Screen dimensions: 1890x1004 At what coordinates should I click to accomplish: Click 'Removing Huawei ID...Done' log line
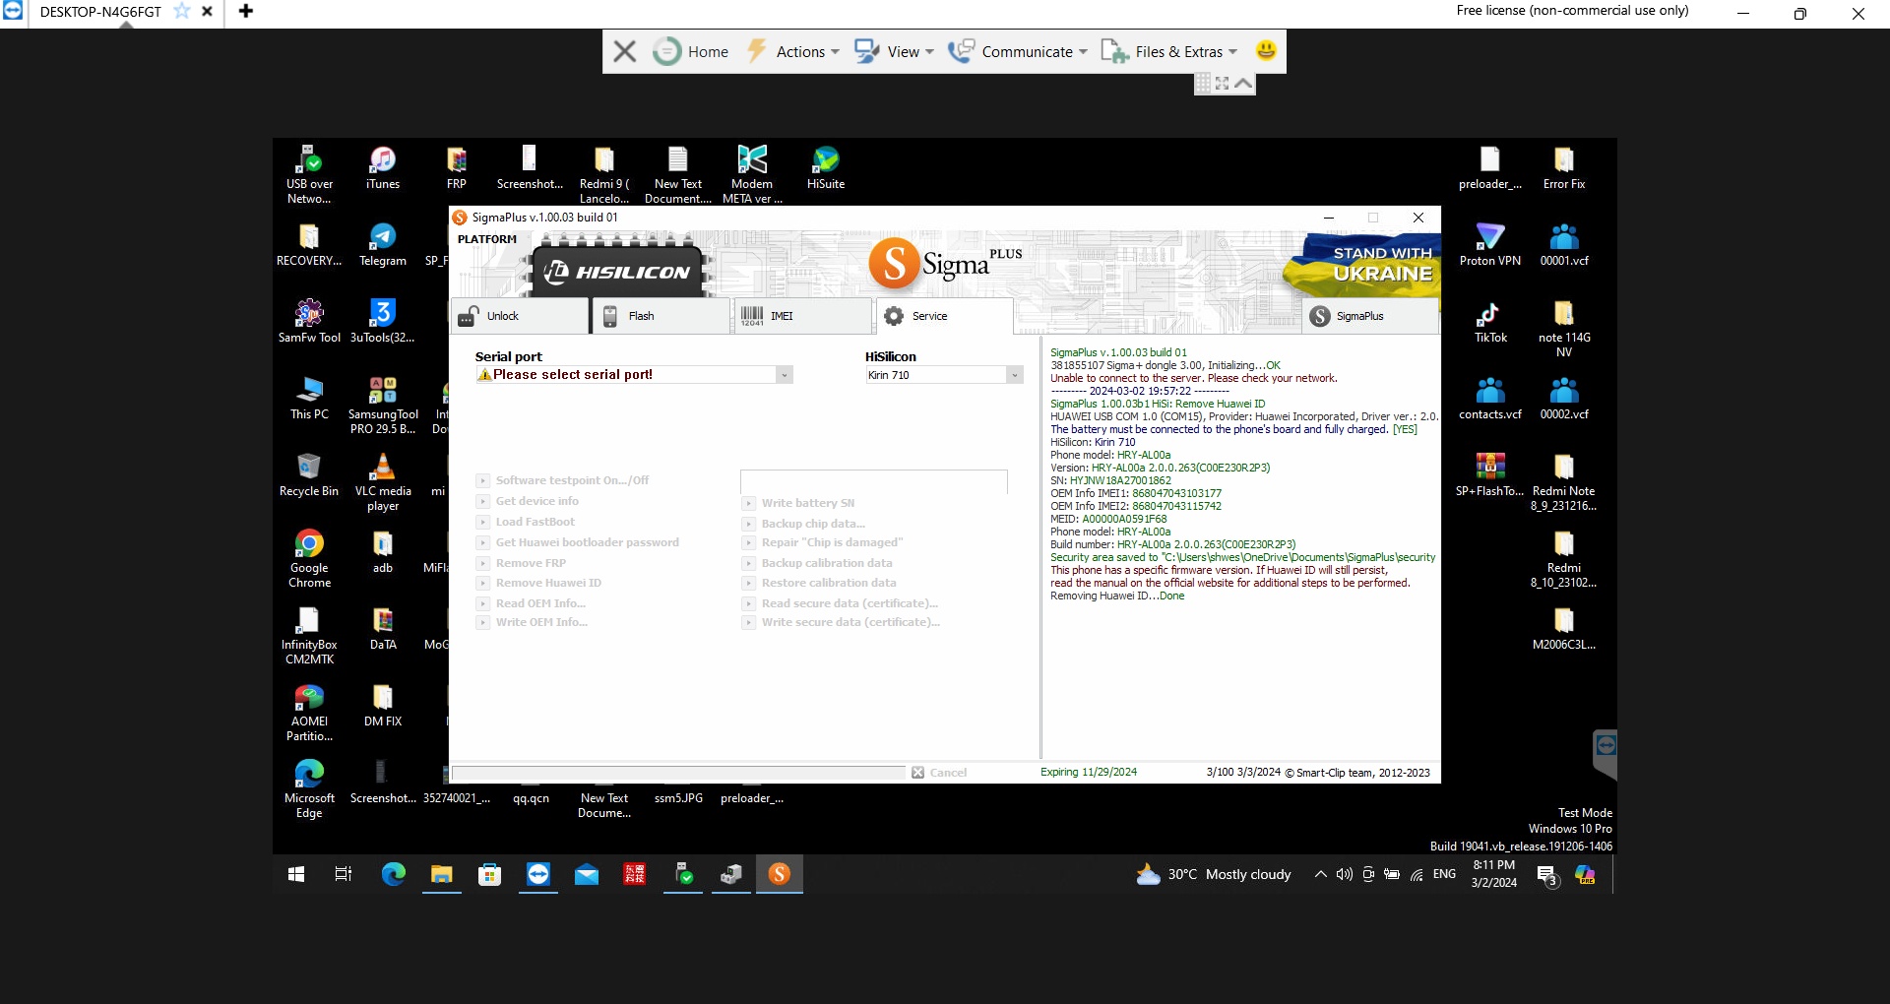[x=1117, y=596]
